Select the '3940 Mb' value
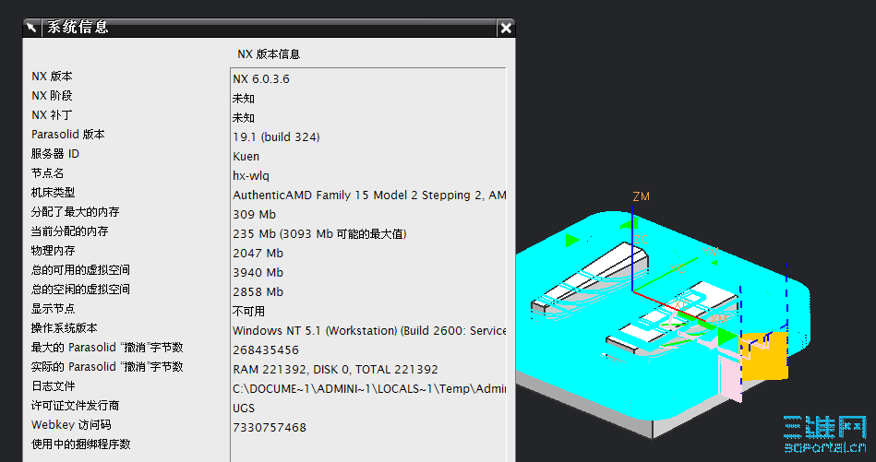 pyautogui.click(x=258, y=273)
